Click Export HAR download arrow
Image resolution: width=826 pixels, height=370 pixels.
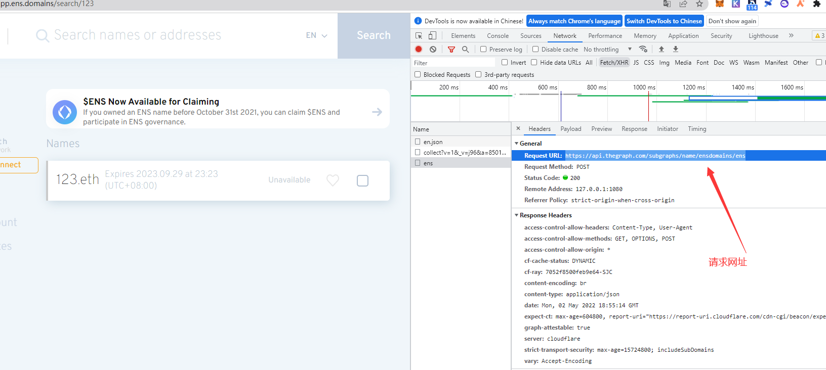click(x=675, y=49)
